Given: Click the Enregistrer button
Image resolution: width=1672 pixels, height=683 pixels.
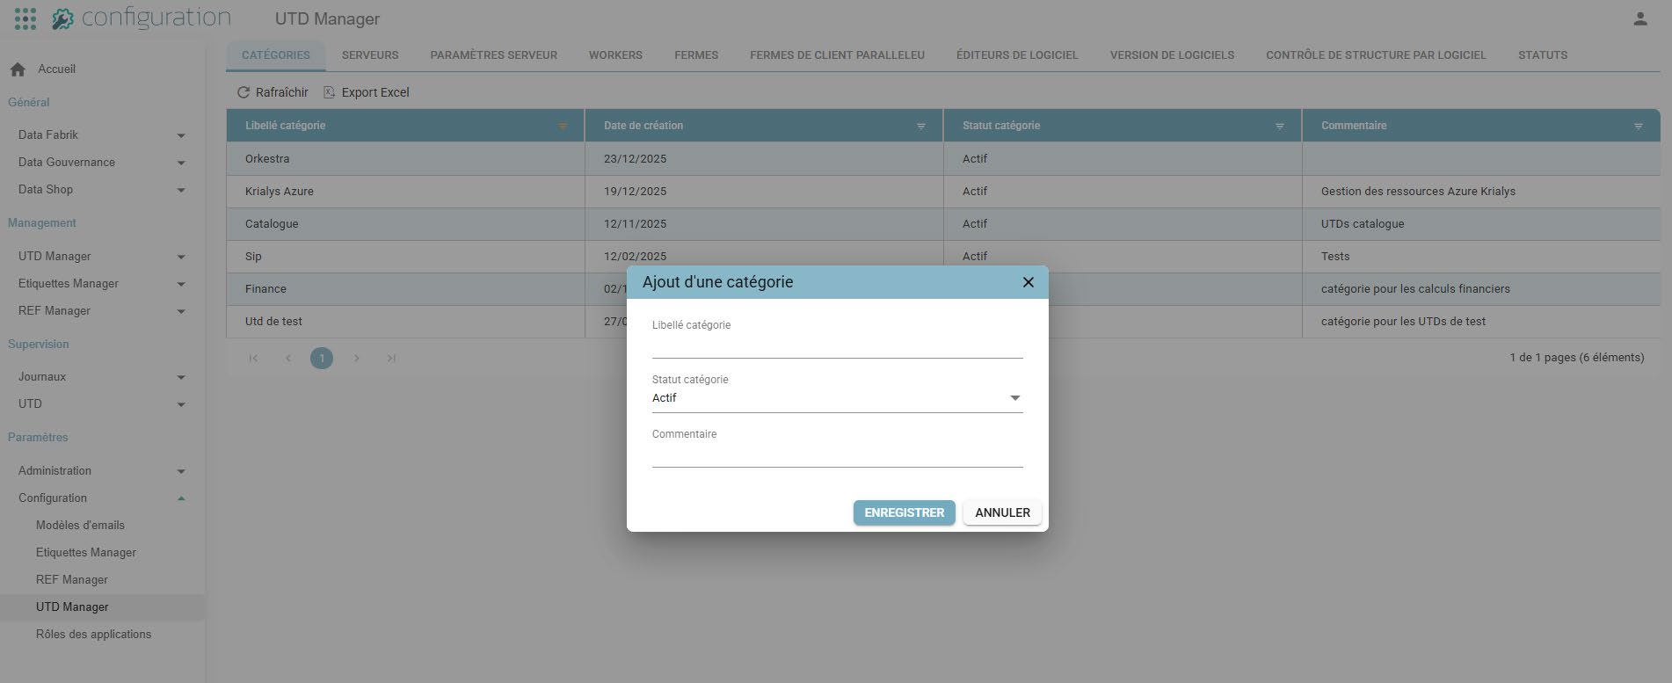Looking at the screenshot, I should [x=904, y=512].
